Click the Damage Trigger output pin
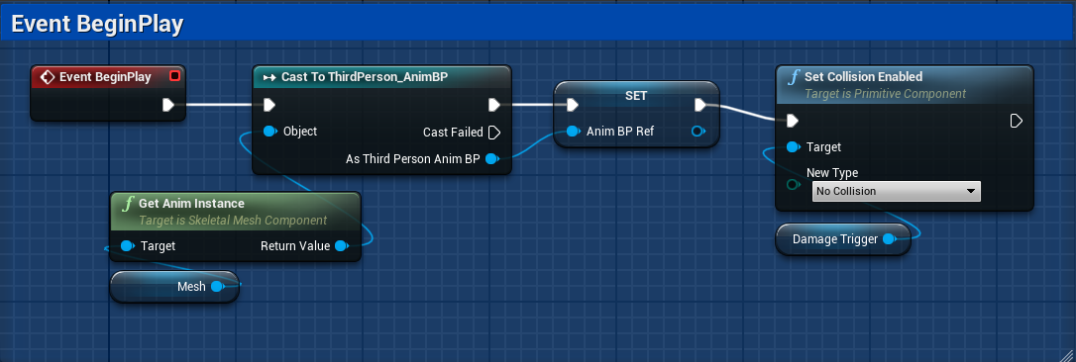Screen dimensions: 1076x362 [889, 239]
